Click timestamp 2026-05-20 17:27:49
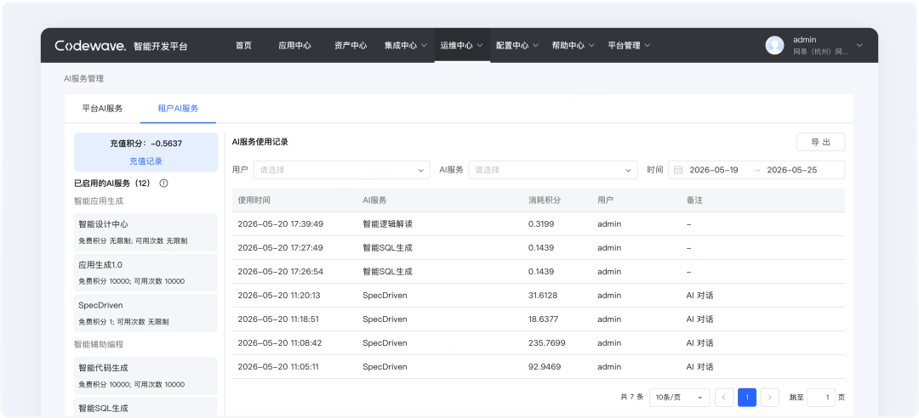The width and height of the screenshot is (919, 418). pos(280,247)
